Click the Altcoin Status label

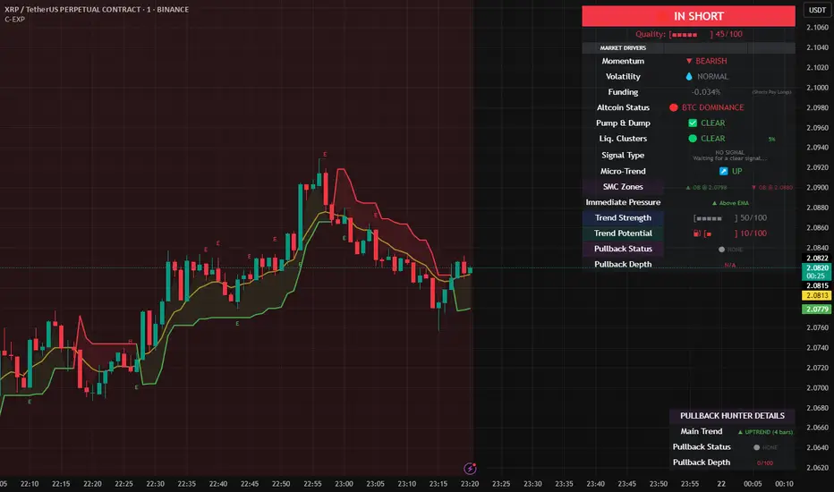(623, 107)
